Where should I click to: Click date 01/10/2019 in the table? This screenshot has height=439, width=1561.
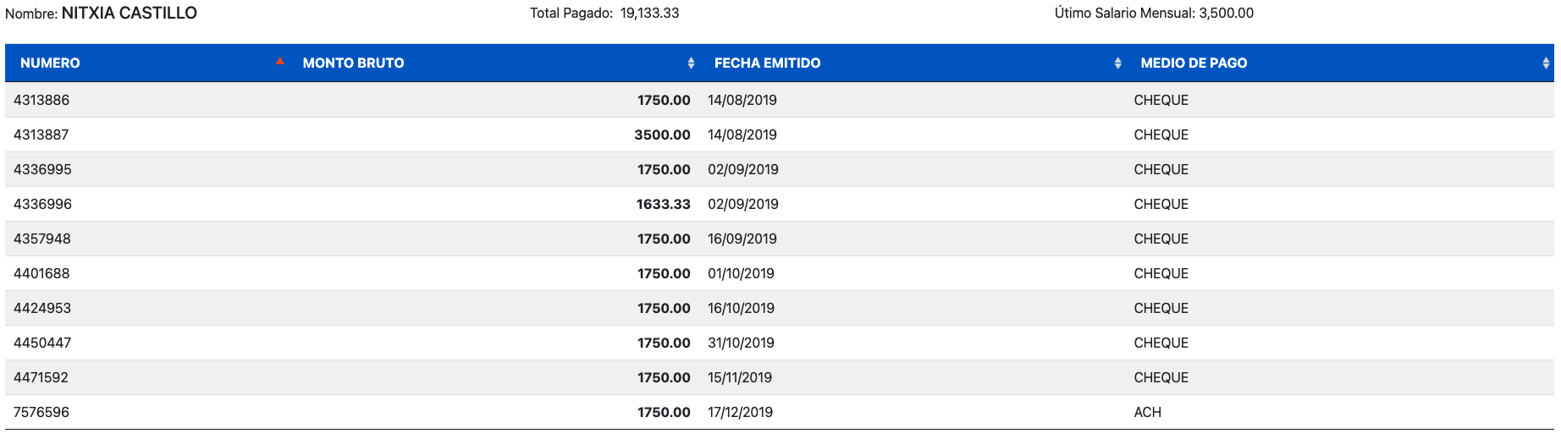pyautogui.click(x=741, y=273)
